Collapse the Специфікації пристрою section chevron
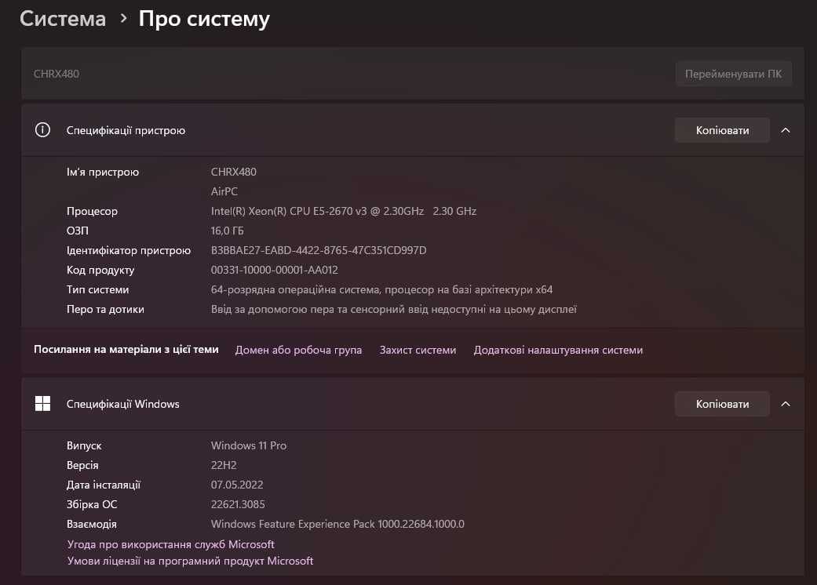Screen dimensions: 817x585 [x=786, y=130]
